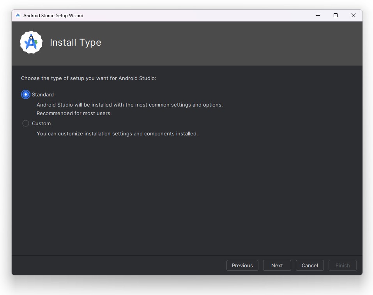Maximize the Setup Wizard window
The width and height of the screenshot is (373, 295).
[336, 16]
